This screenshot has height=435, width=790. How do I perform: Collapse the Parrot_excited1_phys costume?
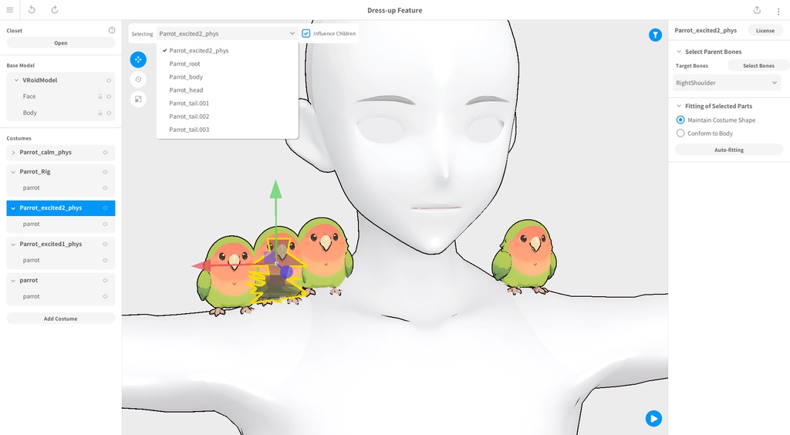coord(13,244)
